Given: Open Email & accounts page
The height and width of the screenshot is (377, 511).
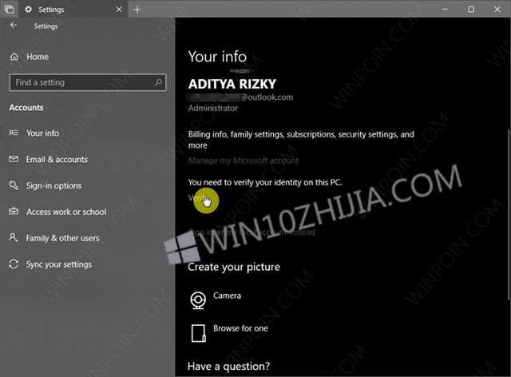Looking at the screenshot, I should pos(57,160).
